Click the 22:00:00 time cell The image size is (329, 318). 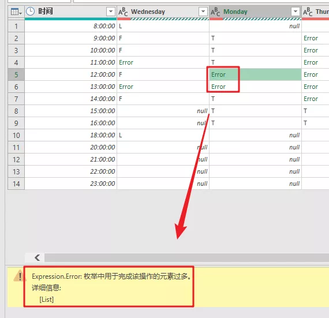71,171
